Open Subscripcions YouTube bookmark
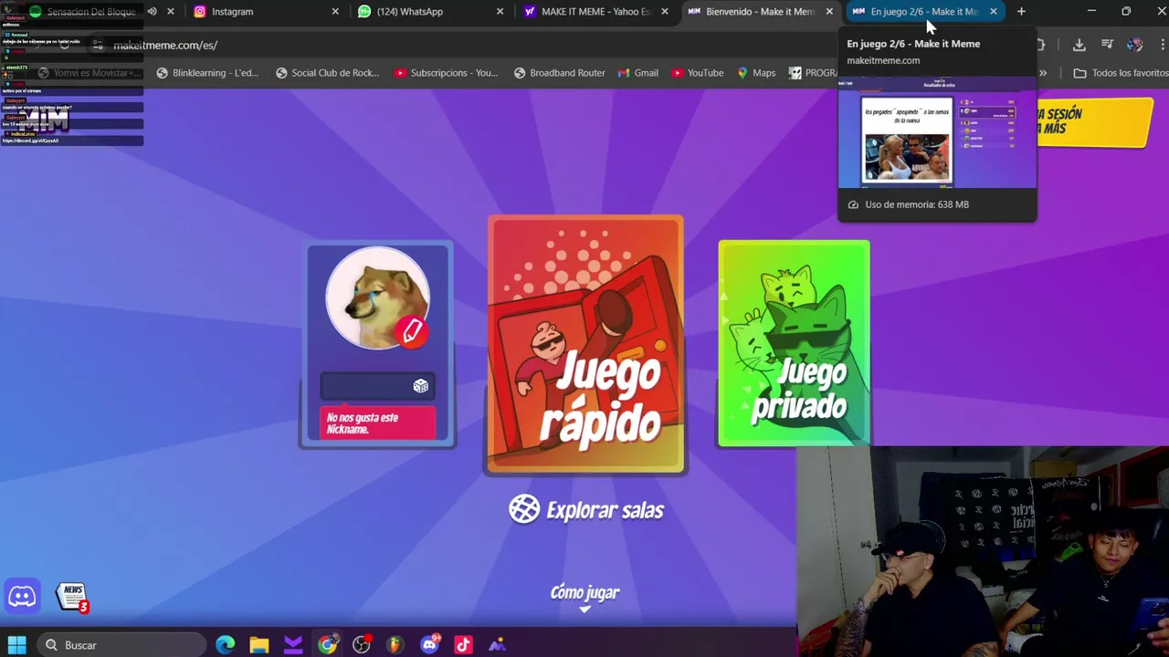Screen dimensions: 1169x657 coord(446,73)
